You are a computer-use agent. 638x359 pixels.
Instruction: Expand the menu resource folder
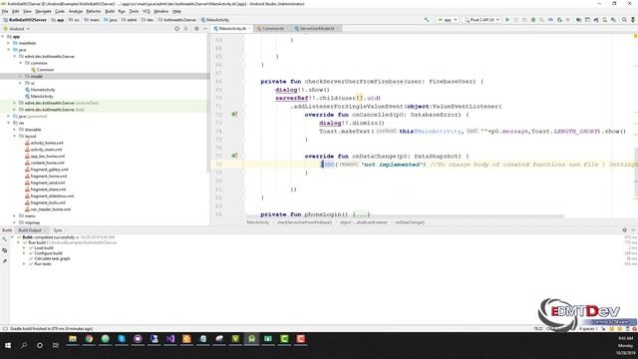pyautogui.click(x=15, y=215)
